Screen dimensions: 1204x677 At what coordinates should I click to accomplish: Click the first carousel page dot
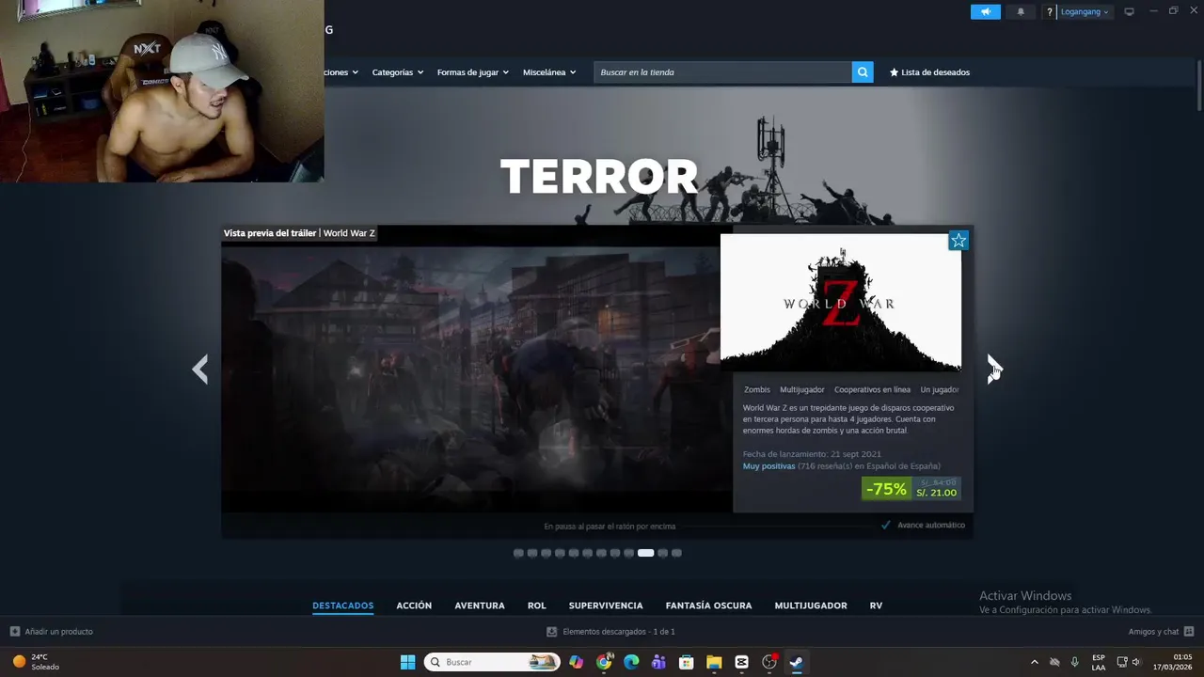[518, 553]
